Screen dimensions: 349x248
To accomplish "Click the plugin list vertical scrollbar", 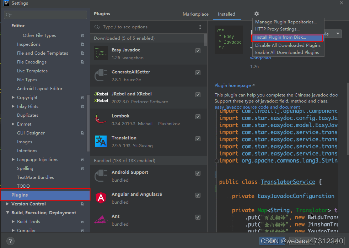I will [205, 40].
